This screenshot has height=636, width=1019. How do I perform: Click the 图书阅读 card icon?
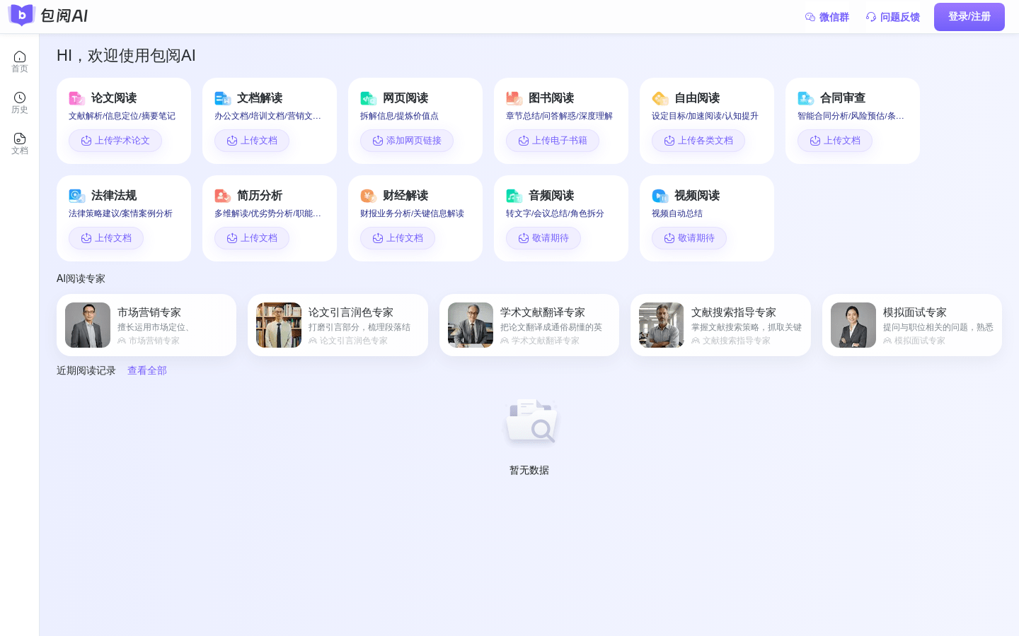[514, 98]
